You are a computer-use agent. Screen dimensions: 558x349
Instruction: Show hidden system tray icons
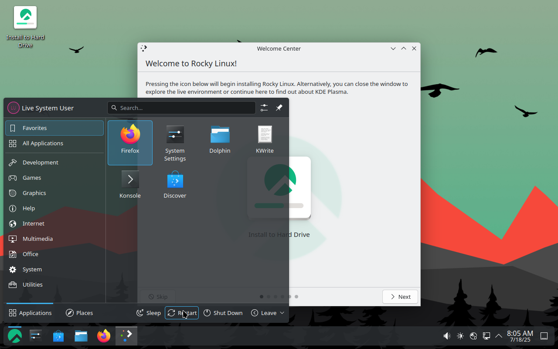click(499, 336)
